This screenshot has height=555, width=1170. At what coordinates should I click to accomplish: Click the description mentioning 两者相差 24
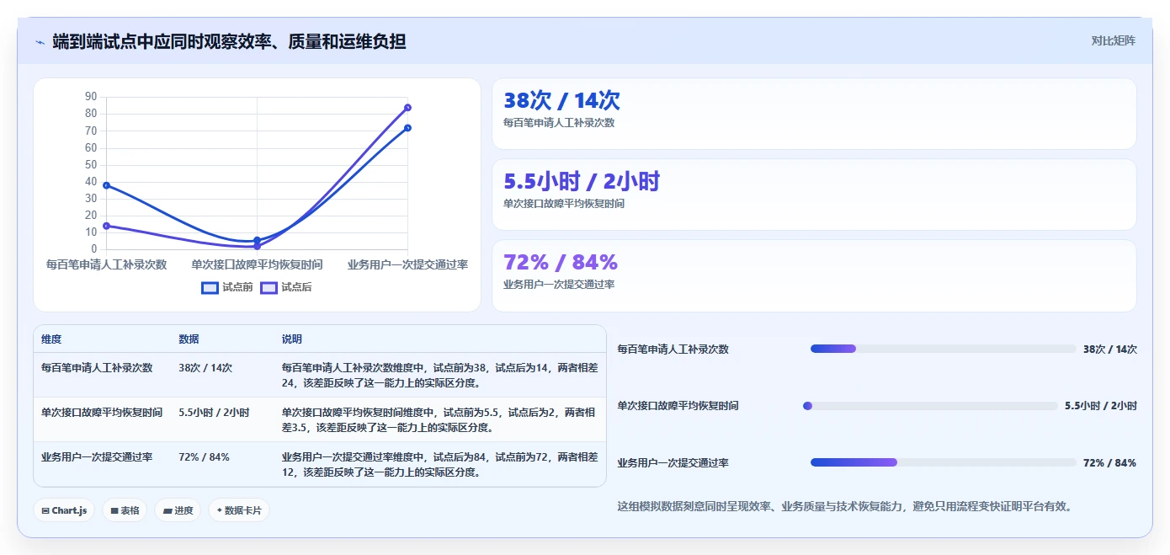click(x=439, y=376)
